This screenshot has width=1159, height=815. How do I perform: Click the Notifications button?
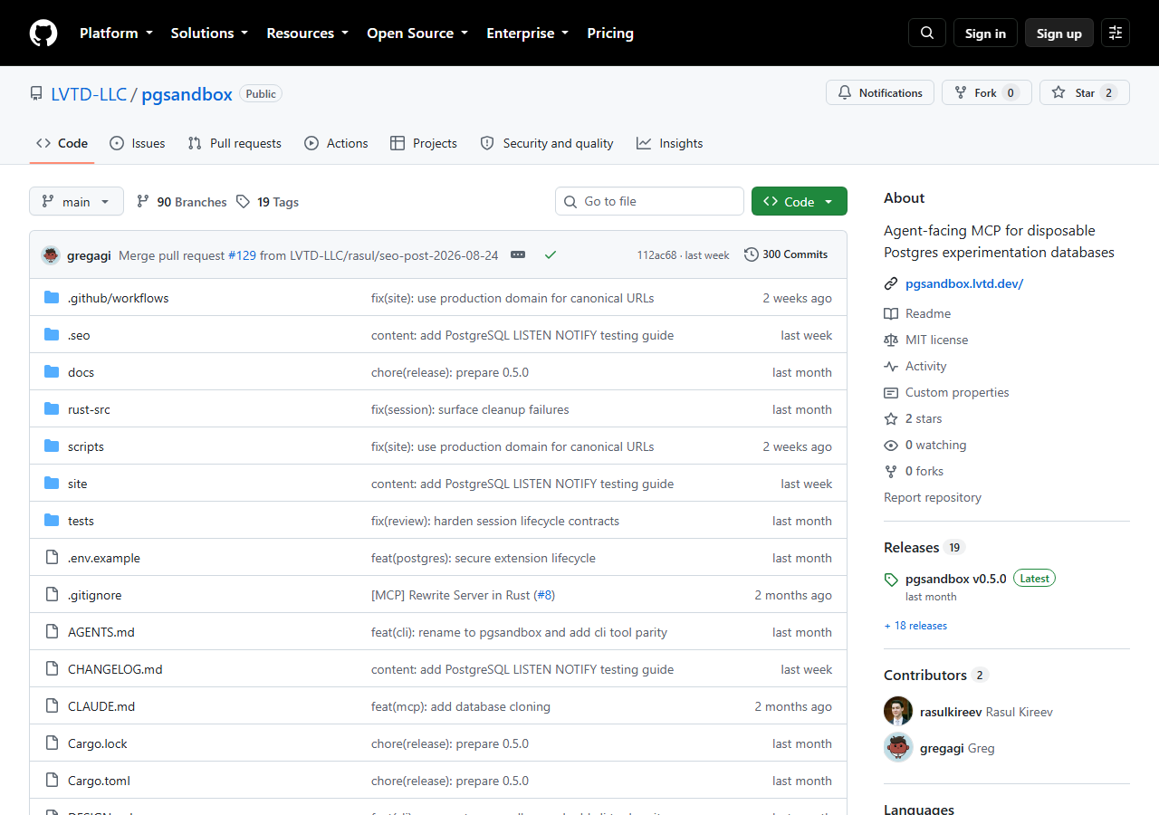[x=880, y=92]
